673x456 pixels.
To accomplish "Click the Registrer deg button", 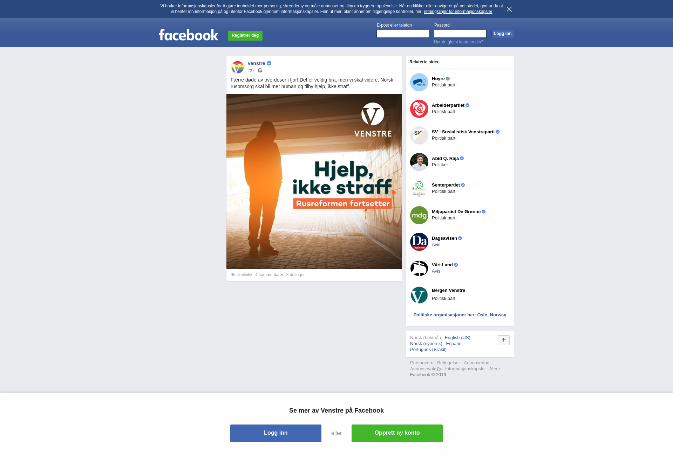I will click(245, 36).
